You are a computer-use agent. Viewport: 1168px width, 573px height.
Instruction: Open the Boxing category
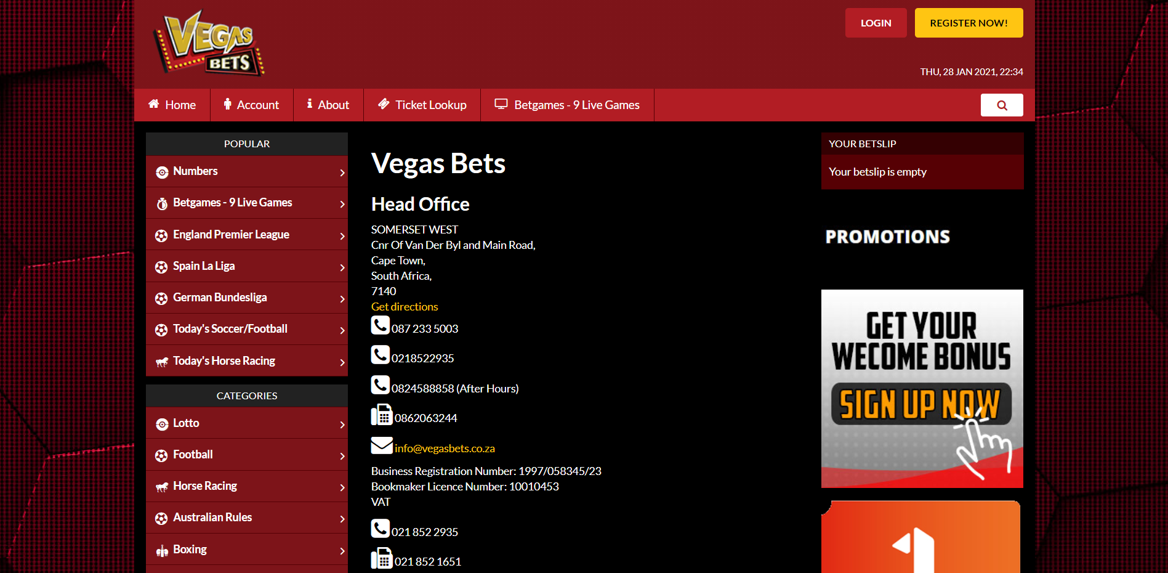[247, 550]
